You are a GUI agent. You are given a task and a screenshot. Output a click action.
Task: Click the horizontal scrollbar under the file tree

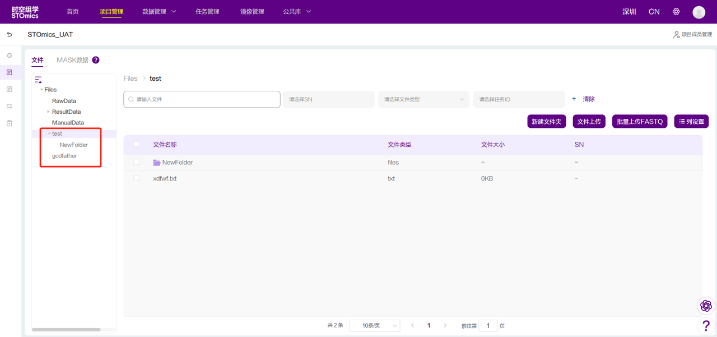tap(66, 330)
